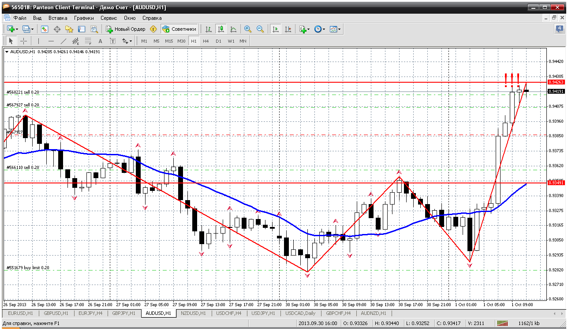568x329 pixels.
Task: Open the Вставка menu
Action: [x=58, y=18]
